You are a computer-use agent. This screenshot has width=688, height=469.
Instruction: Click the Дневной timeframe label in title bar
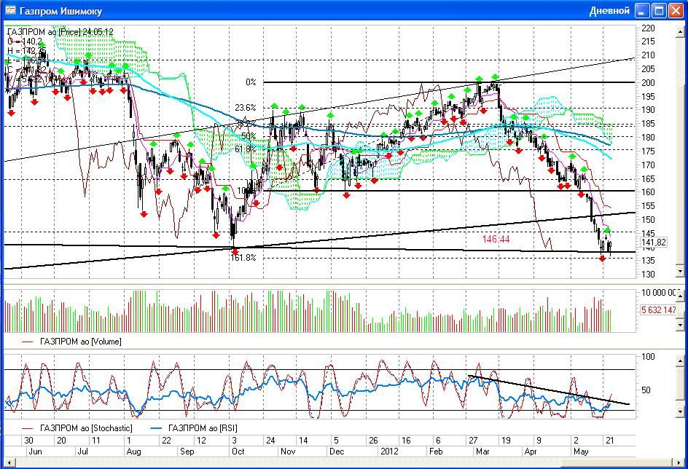click(x=609, y=10)
